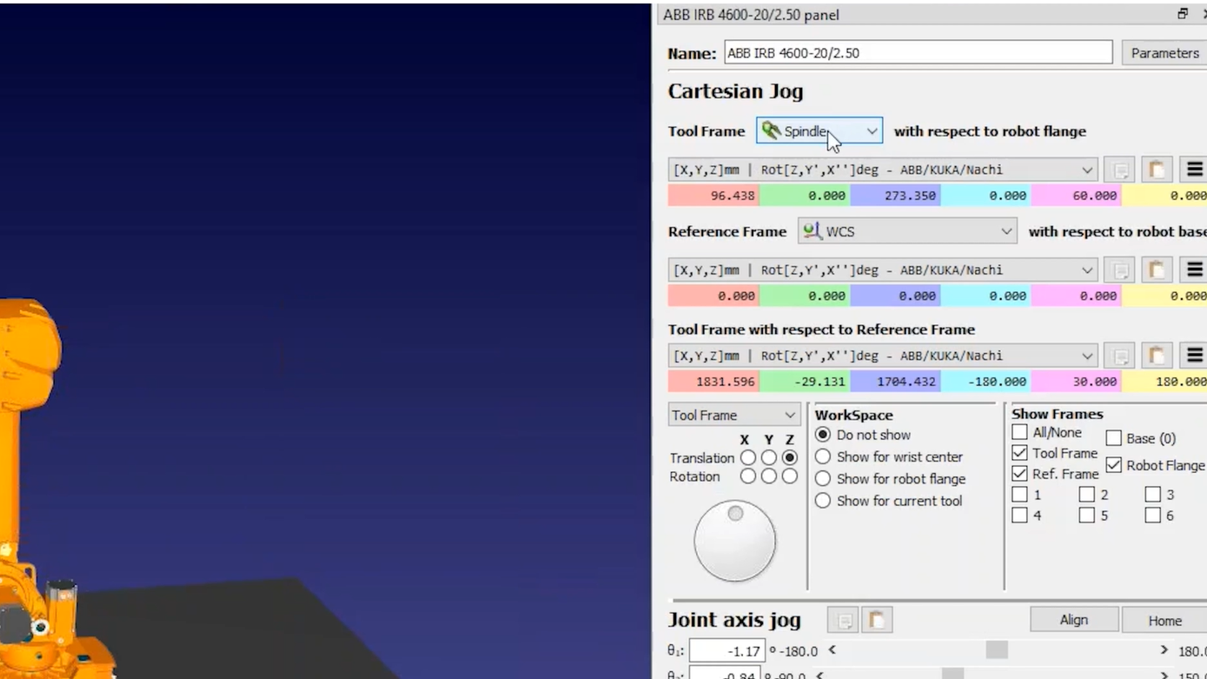Copy Tool Frame with respect to Reference pose
This screenshot has height=679, width=1207.
[x=1121, y=356]
